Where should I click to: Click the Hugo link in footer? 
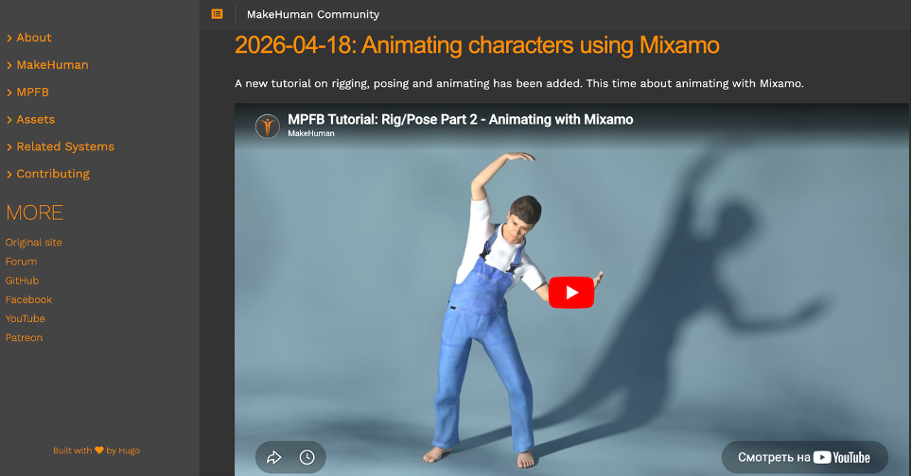[x=129, y=450]
